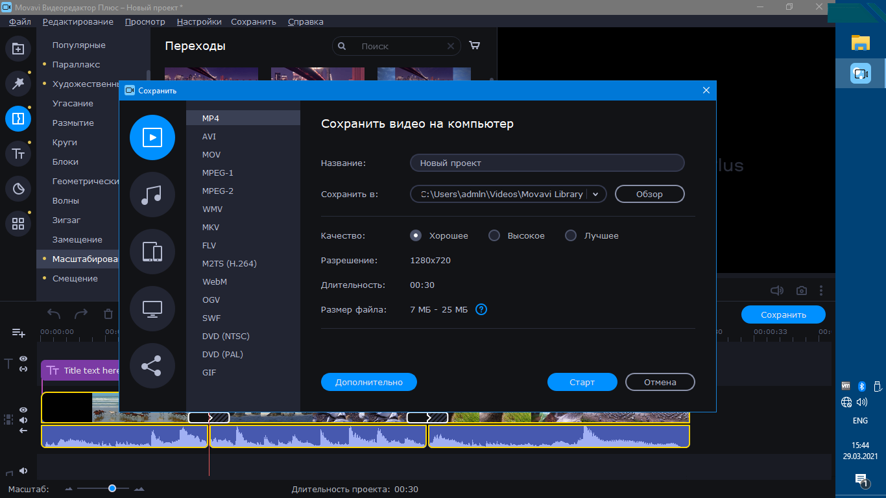The image size is (886, 498).
Task: Open the Titles tool in left sidebar
Action: (x=18, y=154)
